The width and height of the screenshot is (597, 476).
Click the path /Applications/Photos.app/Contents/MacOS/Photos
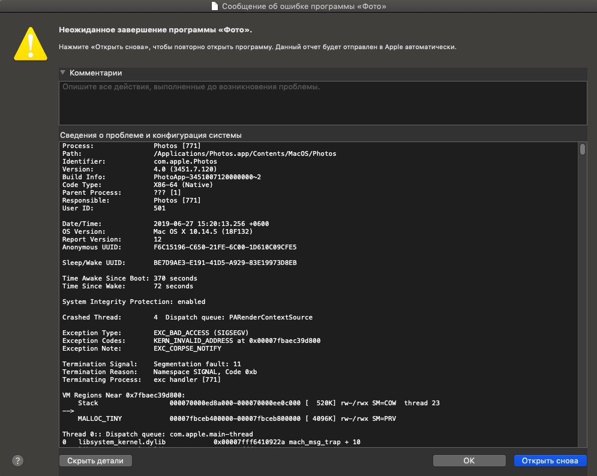(x=245, y=153)
